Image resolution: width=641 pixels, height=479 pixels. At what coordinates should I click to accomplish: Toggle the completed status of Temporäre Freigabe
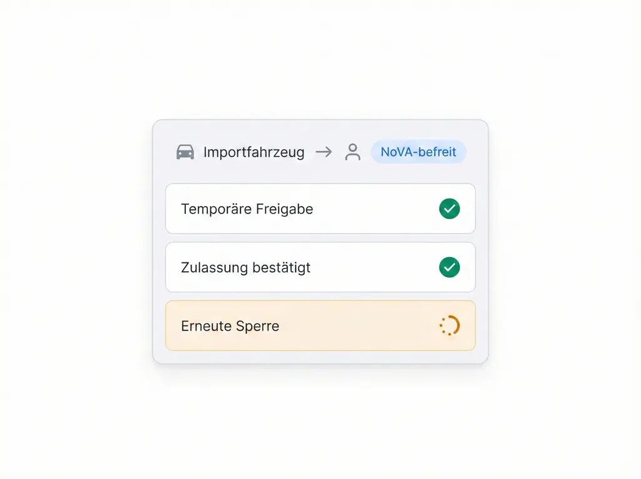449,209
